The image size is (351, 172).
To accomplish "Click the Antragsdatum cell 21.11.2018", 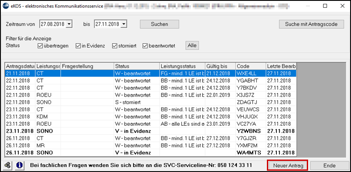I will [20, 73].
